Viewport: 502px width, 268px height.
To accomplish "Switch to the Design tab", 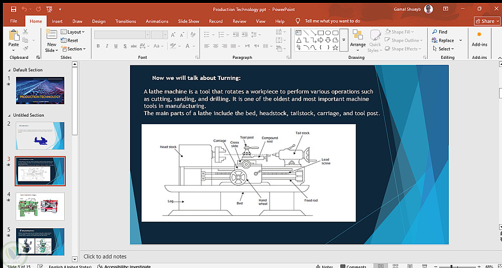I will 98,21.
